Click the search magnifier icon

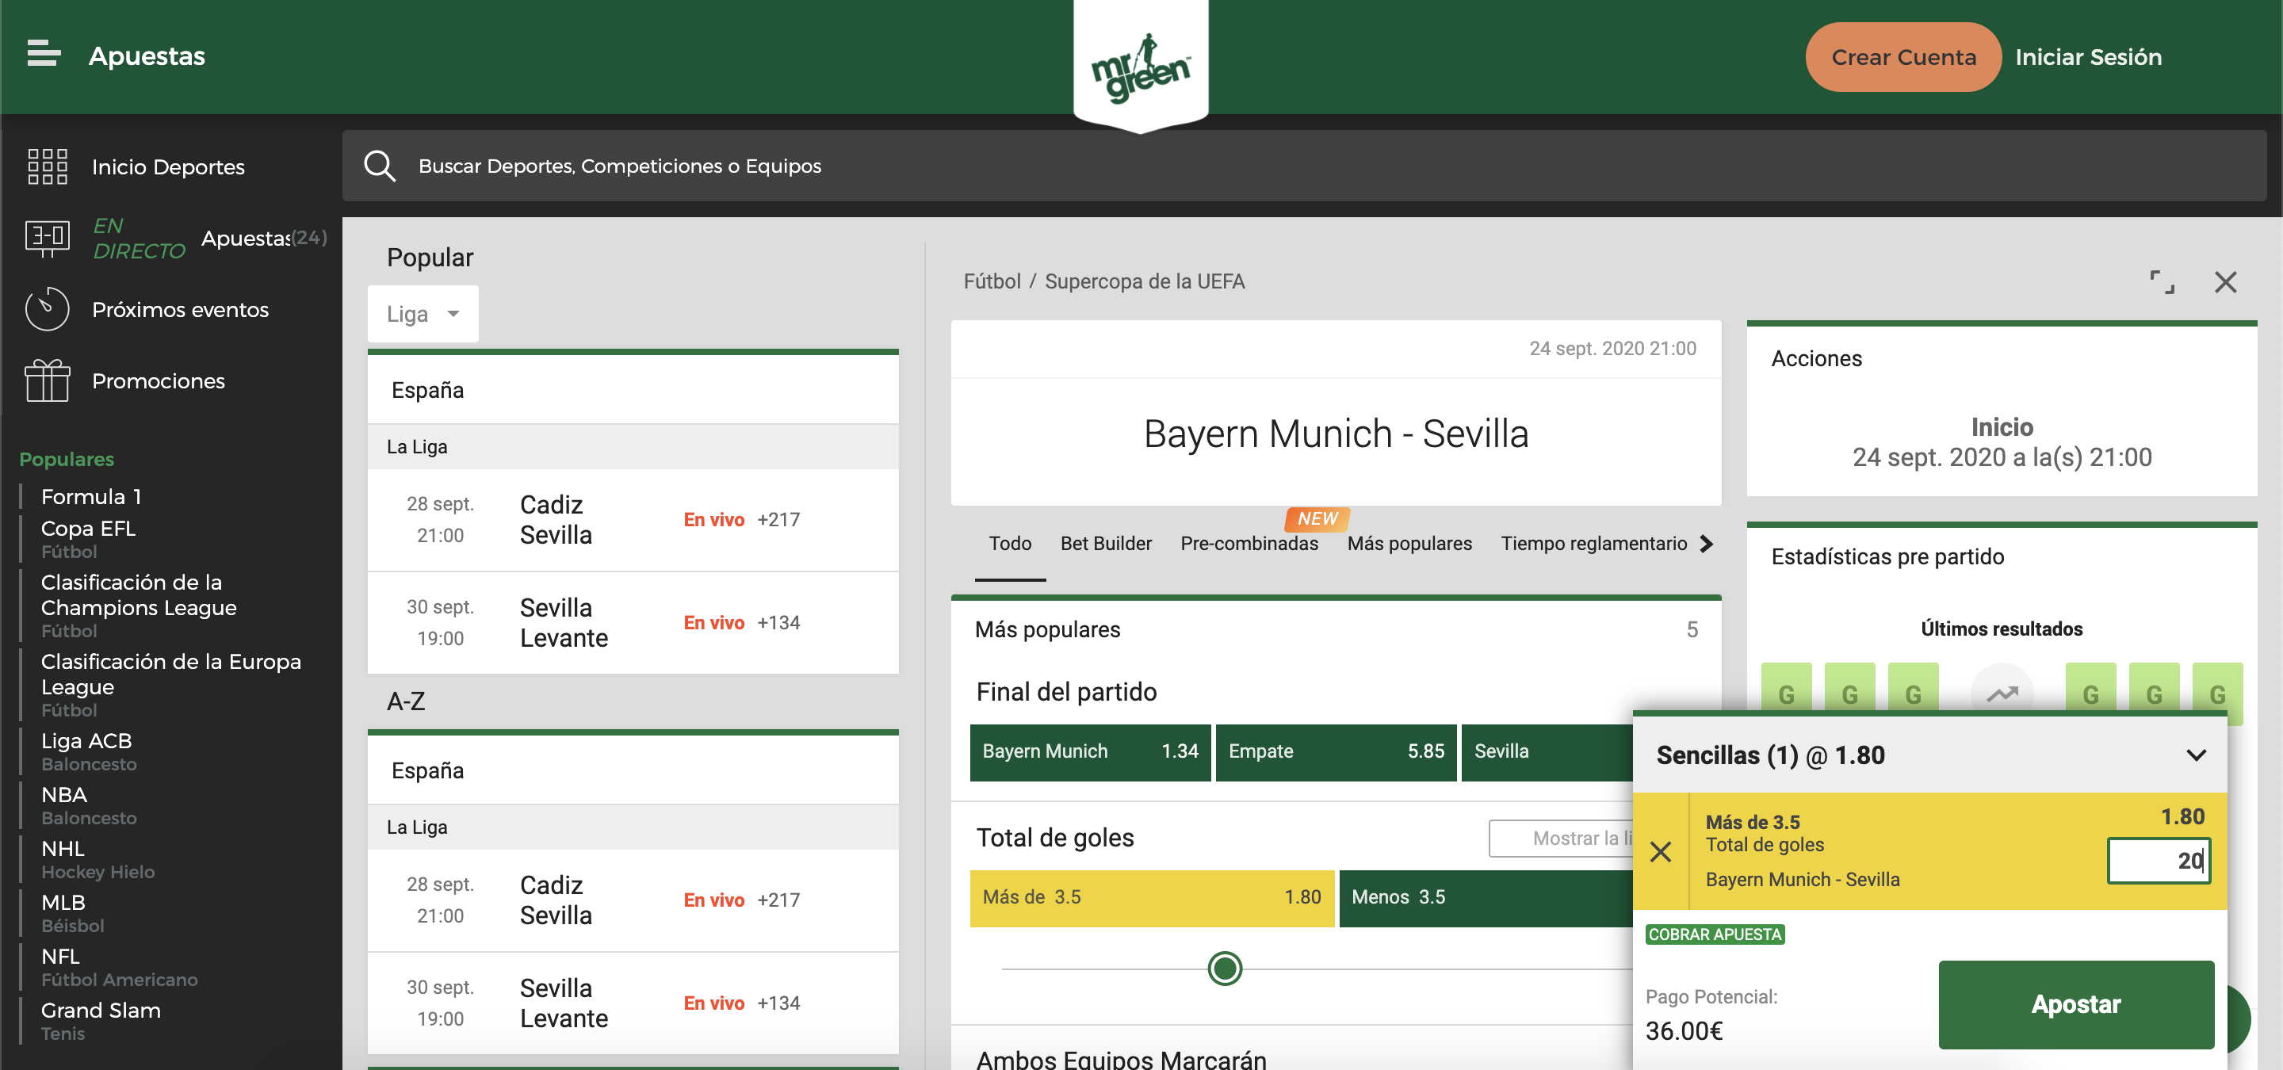pyautogui.click(x=380, y=166)
